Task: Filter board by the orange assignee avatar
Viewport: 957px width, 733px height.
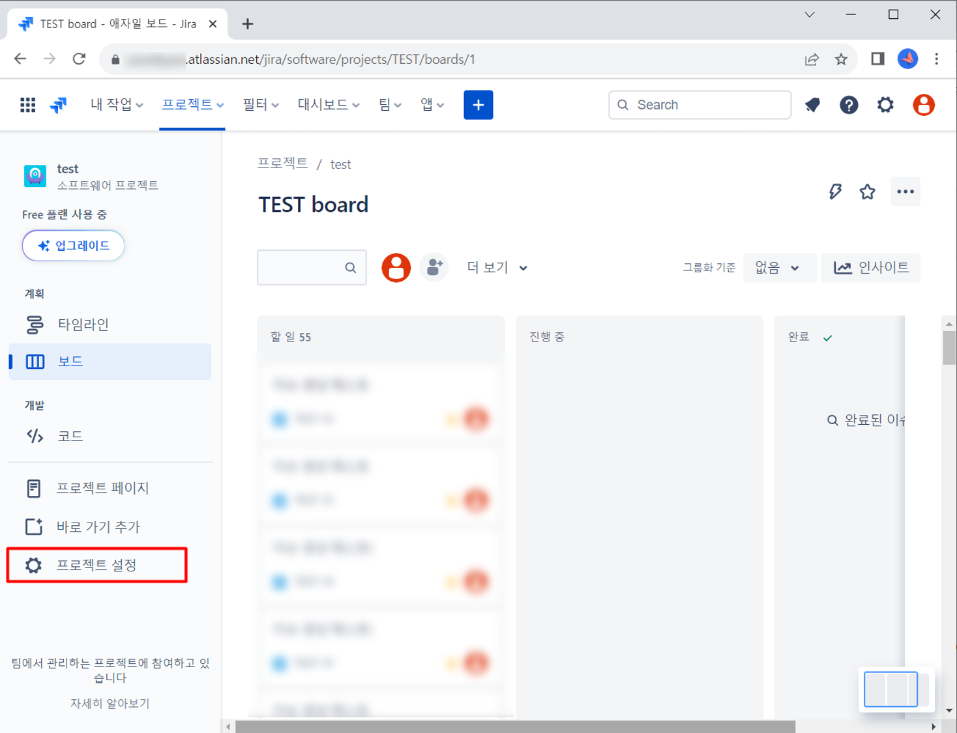Action: (396, 267)
